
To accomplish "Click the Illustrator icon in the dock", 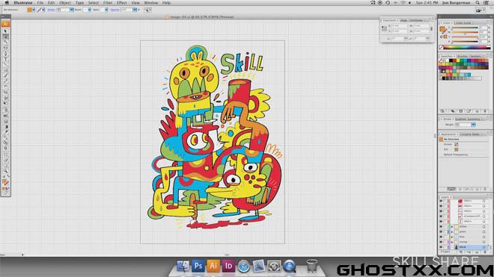I will click(213, 266).
